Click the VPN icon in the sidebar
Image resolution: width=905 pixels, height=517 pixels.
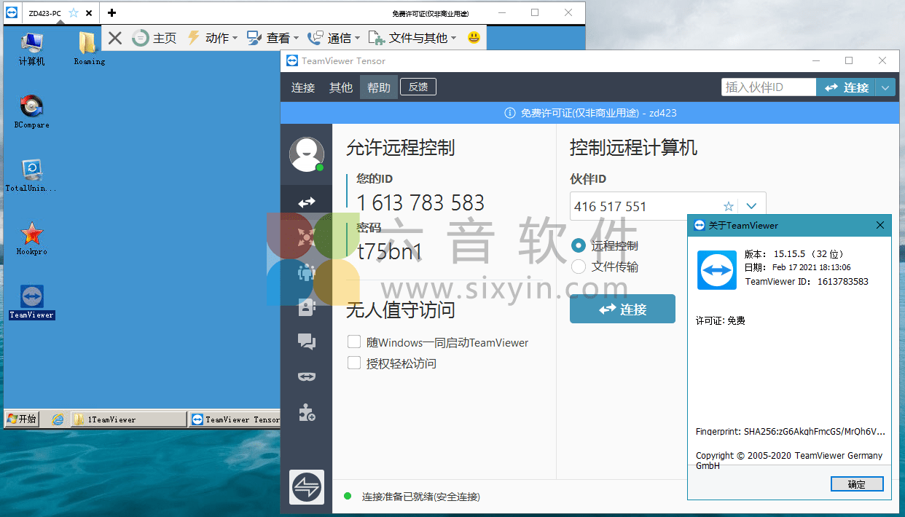(x=306, y=376)
